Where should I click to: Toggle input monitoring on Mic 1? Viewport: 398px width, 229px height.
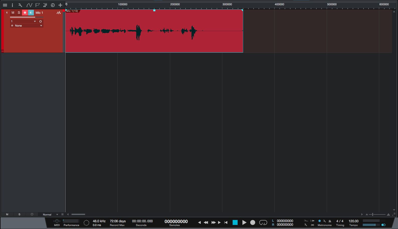tap(31, 13)
